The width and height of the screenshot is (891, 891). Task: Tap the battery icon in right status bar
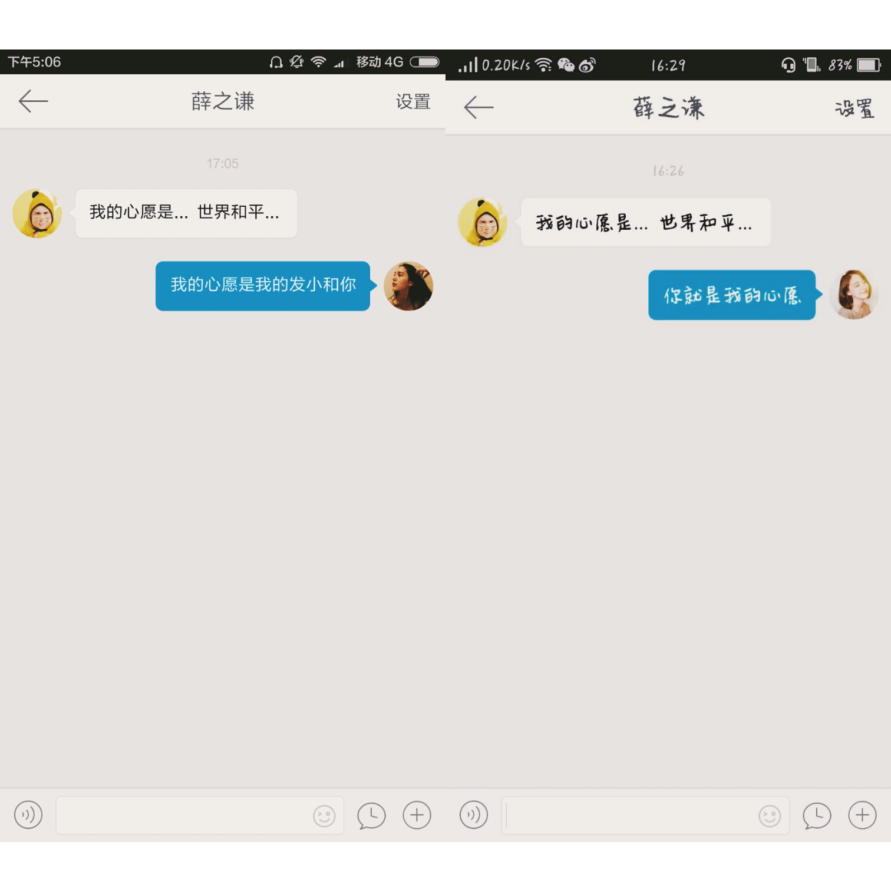pyautogui.click(x=869, y=65)
